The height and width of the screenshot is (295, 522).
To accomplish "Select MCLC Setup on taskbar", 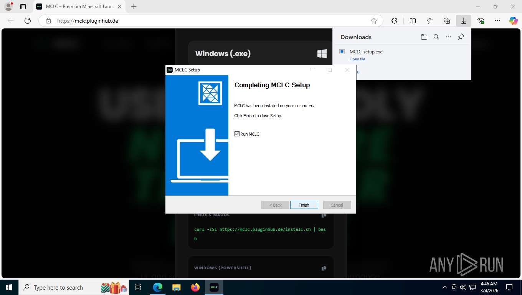I will tap(214, 287).
